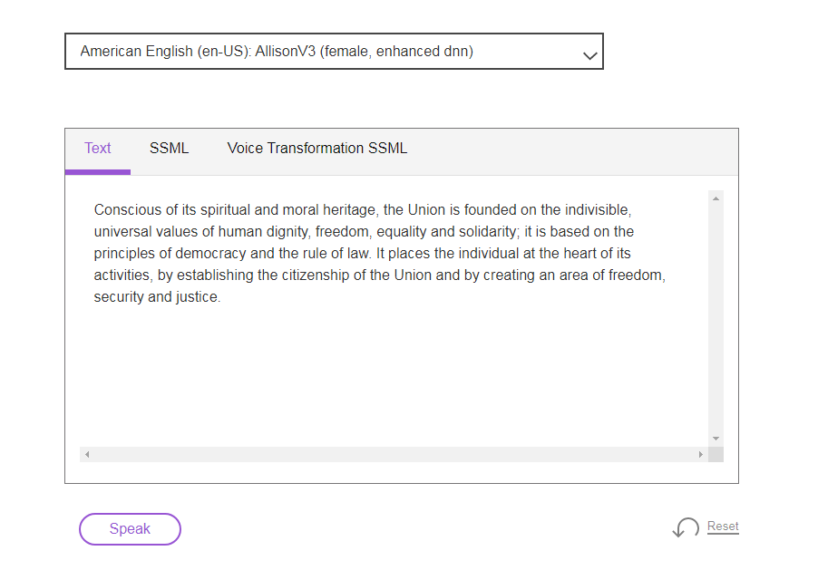
Task: Open the Voice Transformation SSML tab
Action: pyautogui.click(x=317, y=149)
